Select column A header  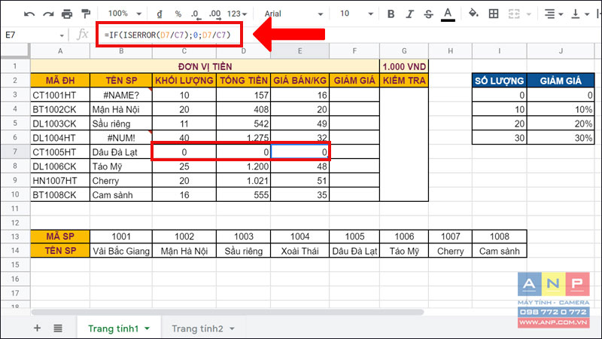[60, 50]
